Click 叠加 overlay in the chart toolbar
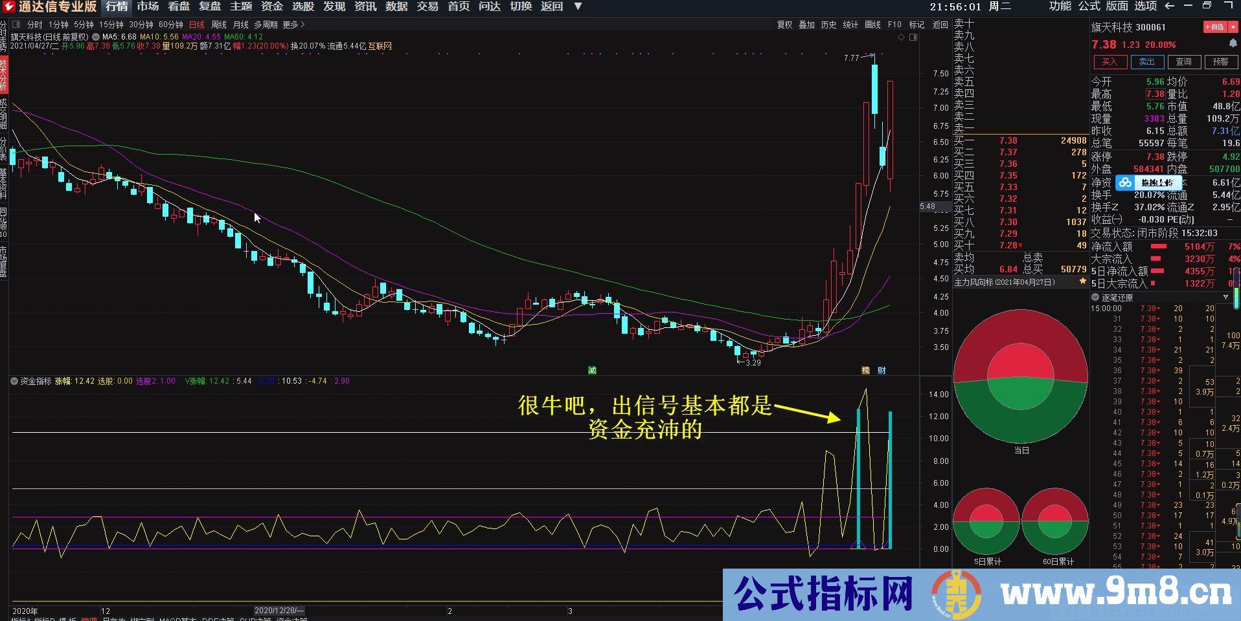The image size is (1241, 621). pyautogui.click(x=806, y=25)
